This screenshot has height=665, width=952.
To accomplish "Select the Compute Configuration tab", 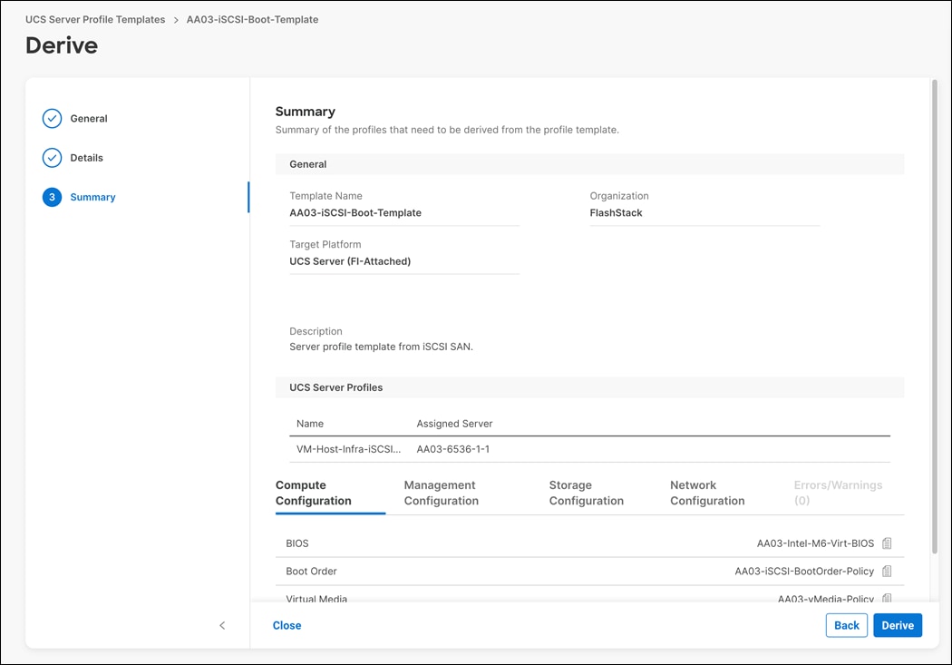I will tap(330, 493).
